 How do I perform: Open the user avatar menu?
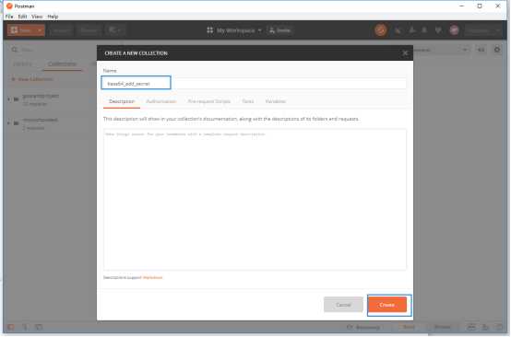(x=455, y=30)
